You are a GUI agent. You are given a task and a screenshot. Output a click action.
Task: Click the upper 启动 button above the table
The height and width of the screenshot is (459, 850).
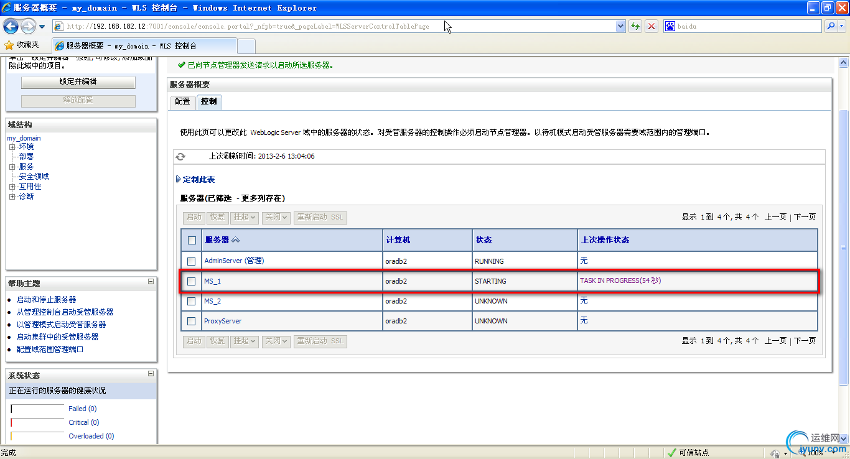point(194,218)
